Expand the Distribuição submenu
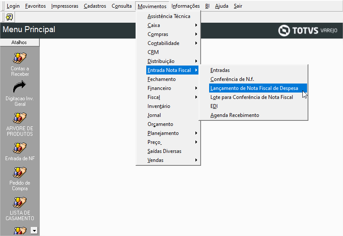343x236 pixels. click(x=168, y=61)
